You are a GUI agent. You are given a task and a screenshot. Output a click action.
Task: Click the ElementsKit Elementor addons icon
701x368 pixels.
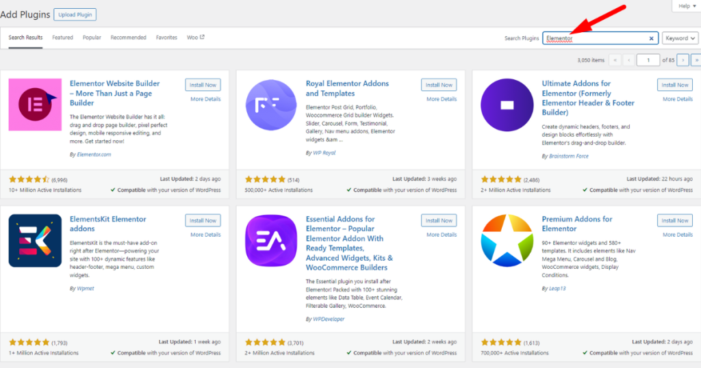click(x=35, y=241)
